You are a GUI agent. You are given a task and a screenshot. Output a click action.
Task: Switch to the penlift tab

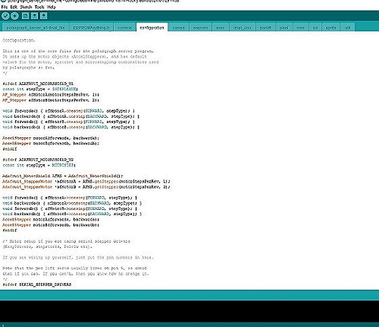coord(266,27)
